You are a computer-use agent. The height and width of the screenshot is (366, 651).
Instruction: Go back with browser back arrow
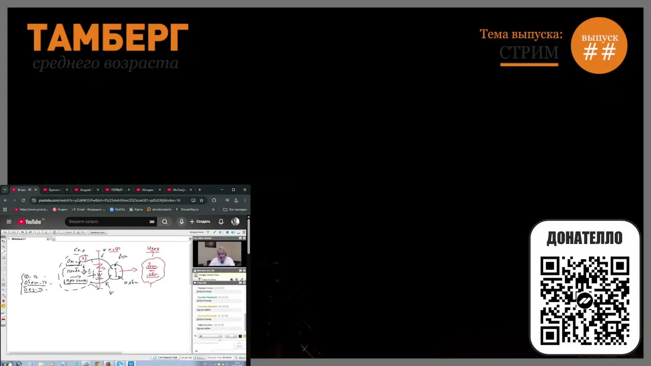pos(5,200)
